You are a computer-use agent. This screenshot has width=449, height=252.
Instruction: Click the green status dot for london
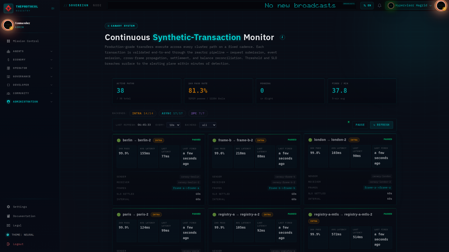(x=310, y=140)
